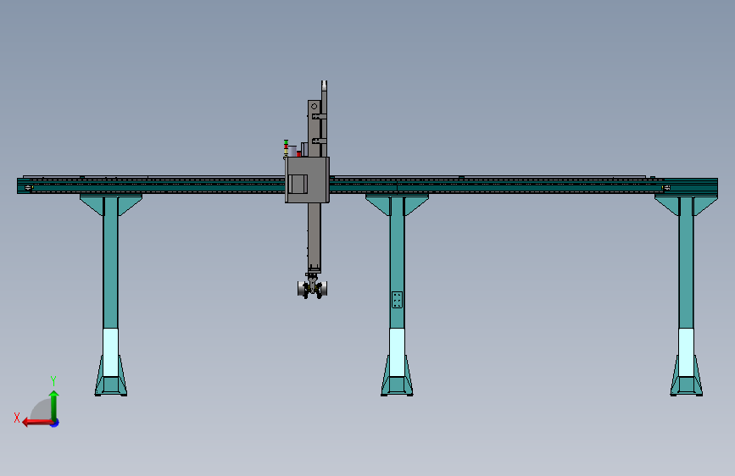The height and width of the screenshot is (476, 735).
Task: Click the horizontal gantry beam left of the carriage
Action: click(x=151, y=185)
